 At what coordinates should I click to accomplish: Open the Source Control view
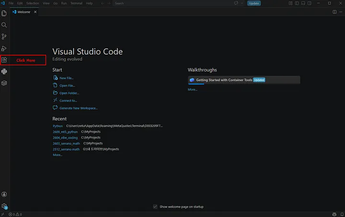point(4,36)
